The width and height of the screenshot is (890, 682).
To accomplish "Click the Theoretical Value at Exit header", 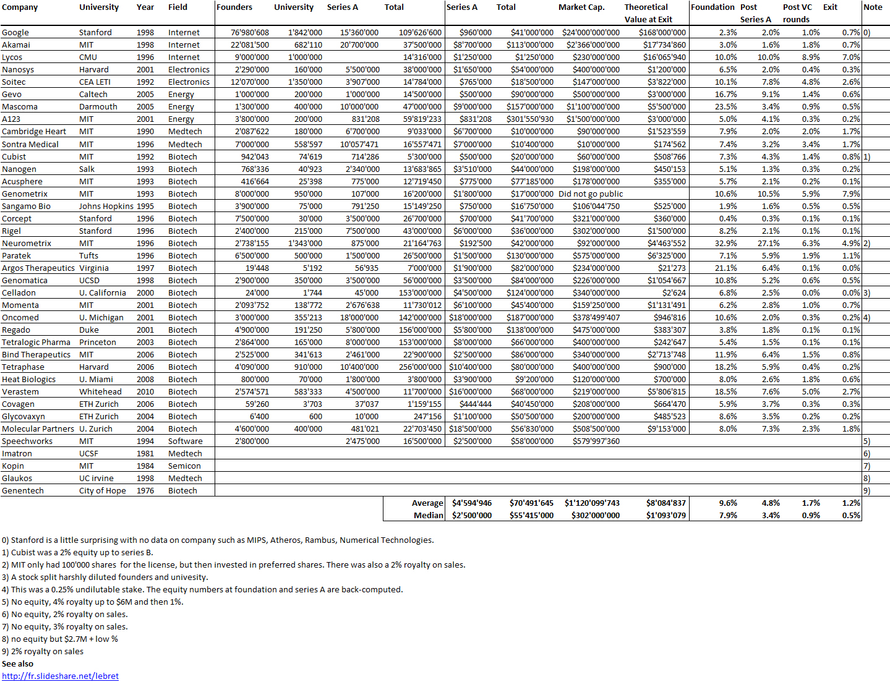I will 648,13.
